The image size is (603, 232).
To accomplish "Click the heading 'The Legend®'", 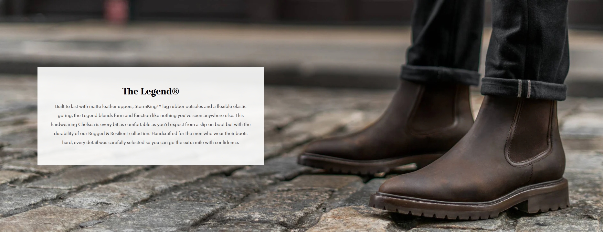I will [151, 92].
